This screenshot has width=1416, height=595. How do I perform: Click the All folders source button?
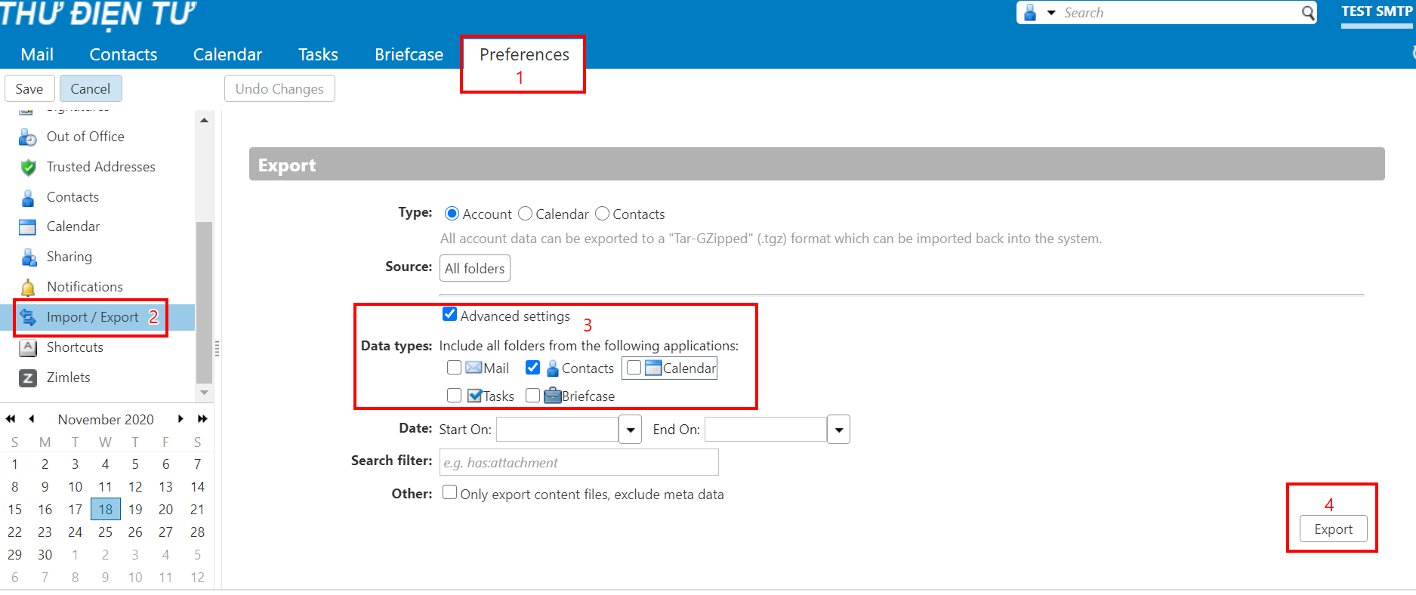(x=474, y=268)
